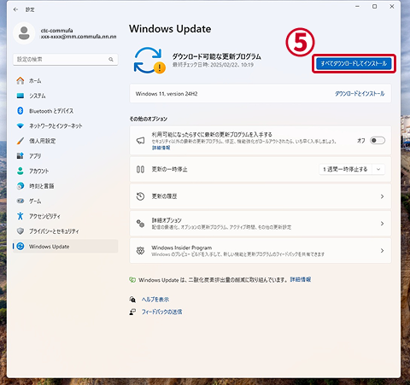Click the megaphone icon for latest updates
Image resolution: width=410 pixels, height=385 pixels.
point(140,141)
